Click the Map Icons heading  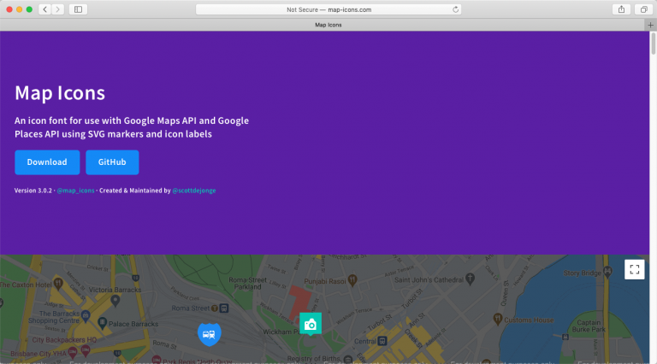60,93
